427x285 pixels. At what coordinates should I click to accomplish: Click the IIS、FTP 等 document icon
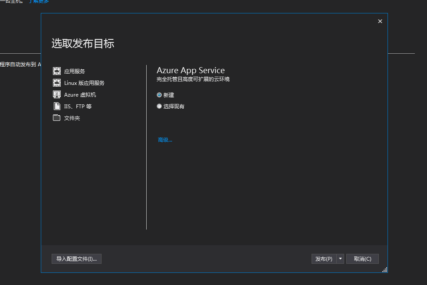point(56,106)
